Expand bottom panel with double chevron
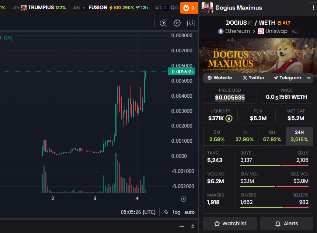The height and width of the screenshot is (233, 317). tap(193, 226)
